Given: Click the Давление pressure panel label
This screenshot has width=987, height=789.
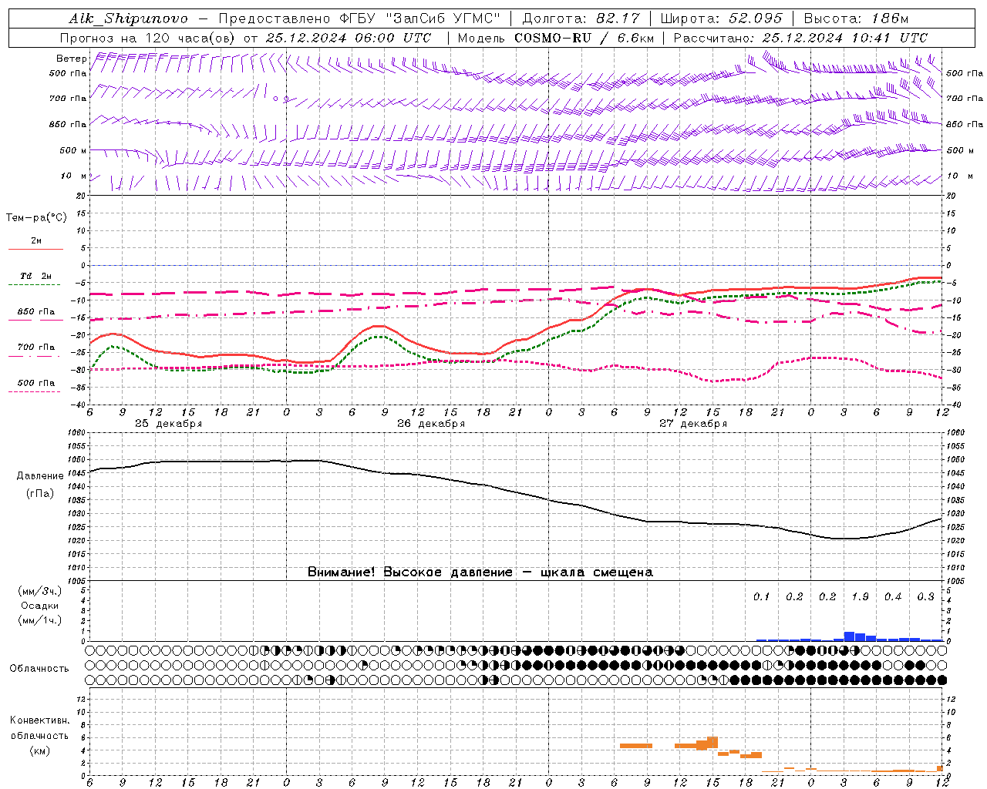Looking at the screenshot, I should coord(40,476).
